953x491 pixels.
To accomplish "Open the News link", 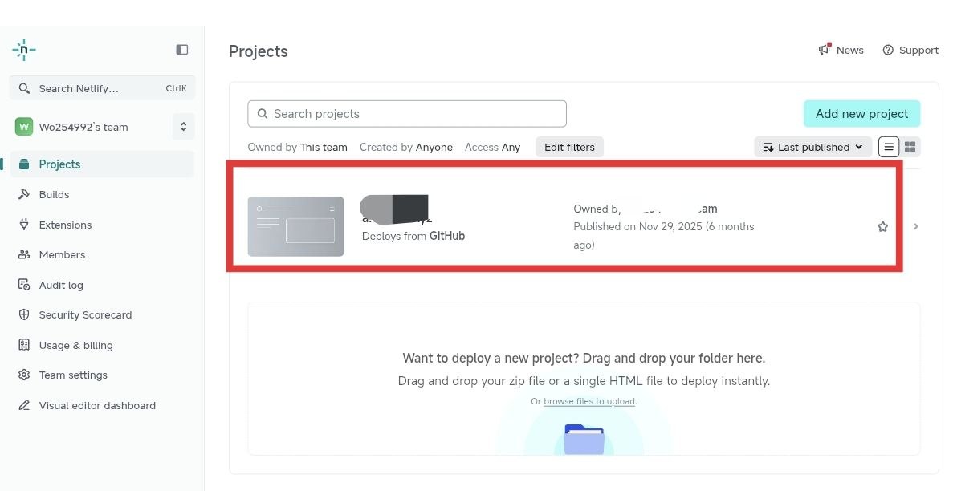I will coord(841,50).
